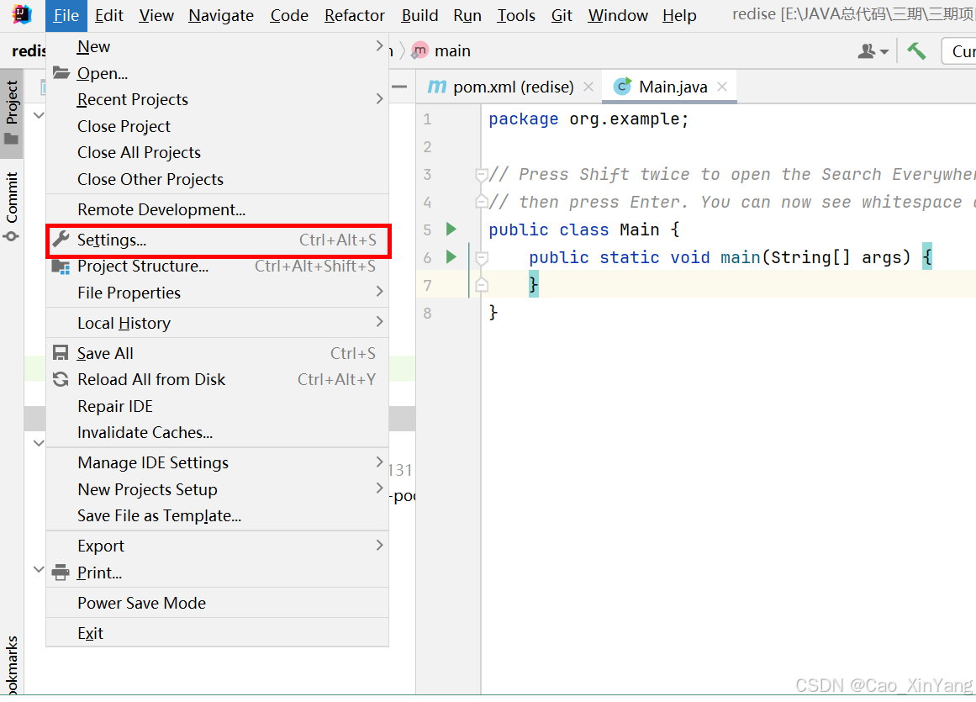Open the run configuration selector starting with Cur
976x702 pixels.
(958, 51)
